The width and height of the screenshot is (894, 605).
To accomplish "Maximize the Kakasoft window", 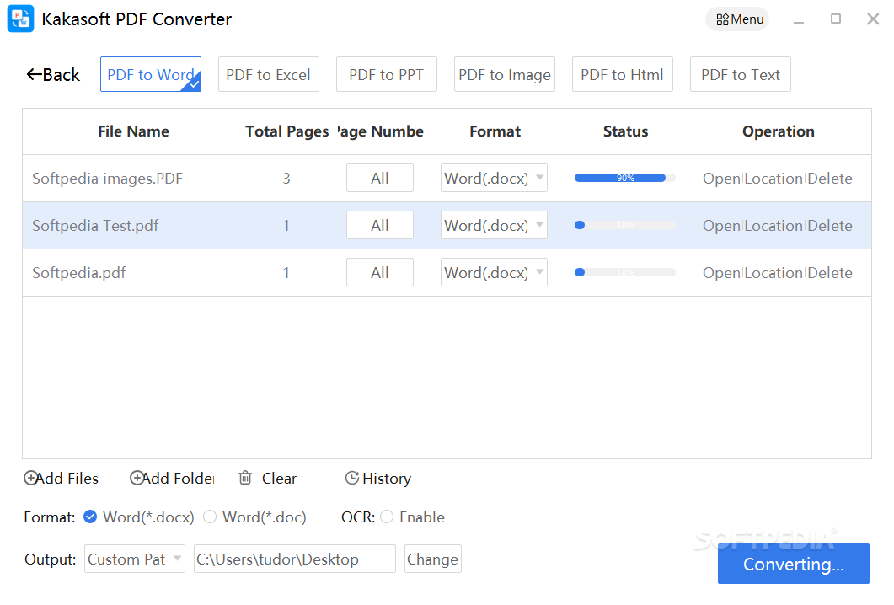I will pos(836,19).
